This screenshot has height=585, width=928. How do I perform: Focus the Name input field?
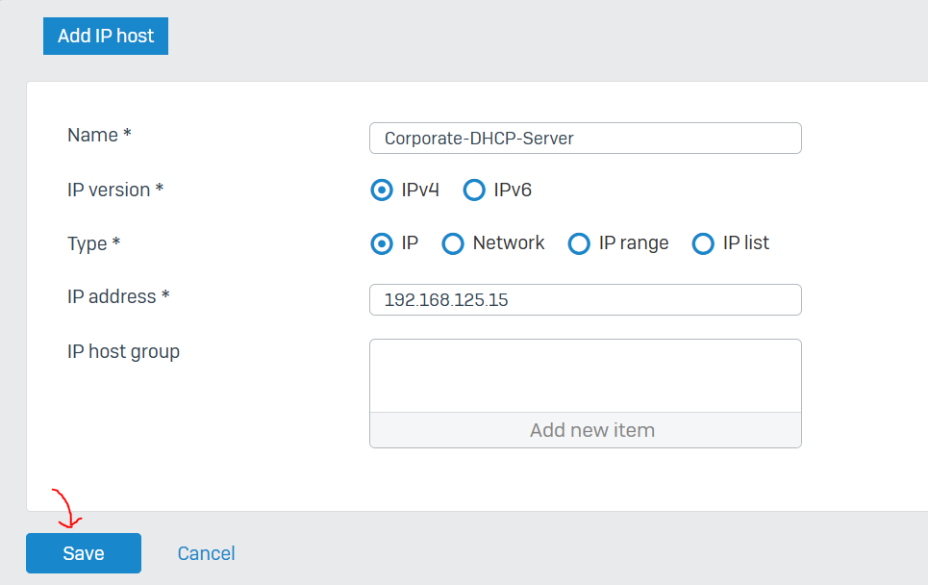click(x=586, y=138)
